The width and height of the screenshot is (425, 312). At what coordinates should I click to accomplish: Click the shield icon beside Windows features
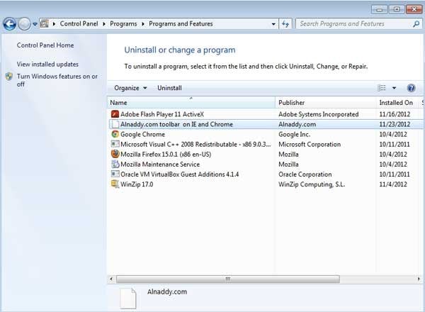point(9,77)
